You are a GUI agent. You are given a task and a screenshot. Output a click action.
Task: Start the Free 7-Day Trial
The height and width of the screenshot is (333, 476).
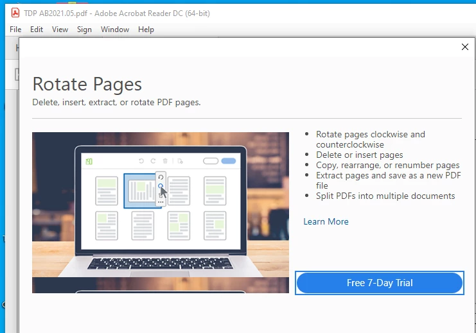[380, 283]
